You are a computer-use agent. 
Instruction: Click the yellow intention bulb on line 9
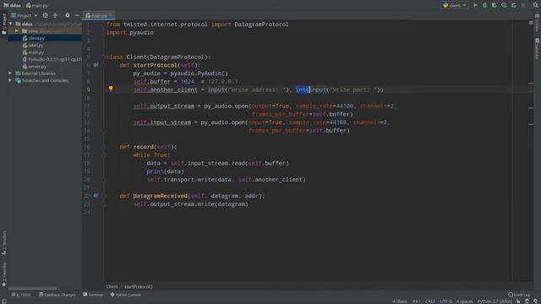pos(111,89)
